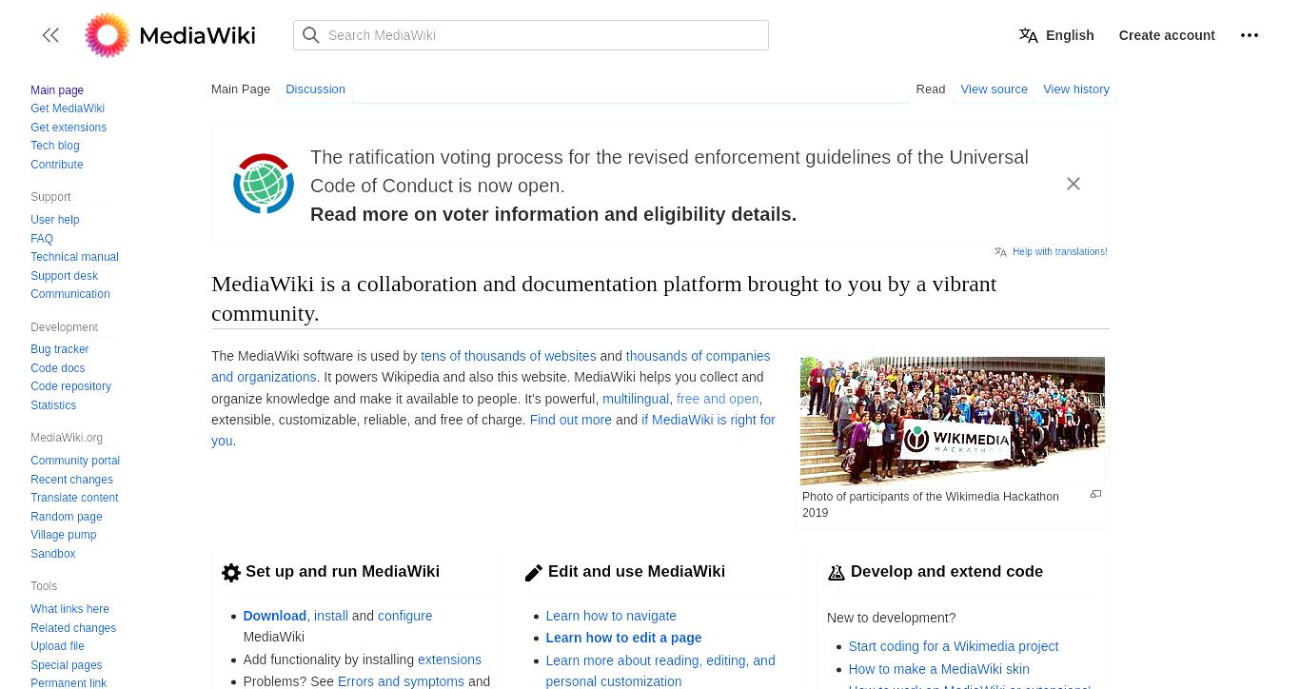Click the flask icon beside Develop heading

[x=837, y=572]
